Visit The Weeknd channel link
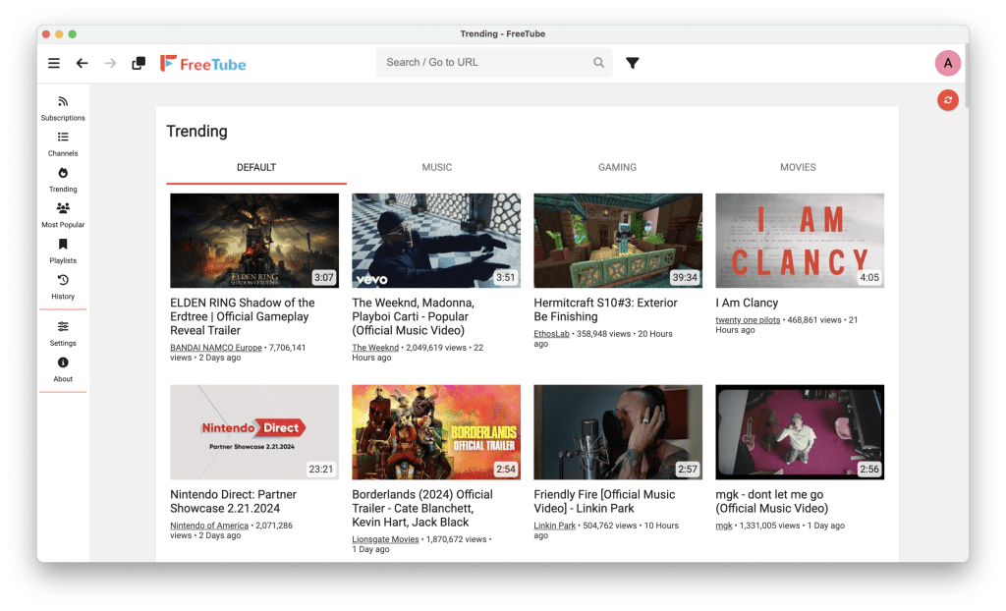1006x611 pixels. click(x=375, y=348)
